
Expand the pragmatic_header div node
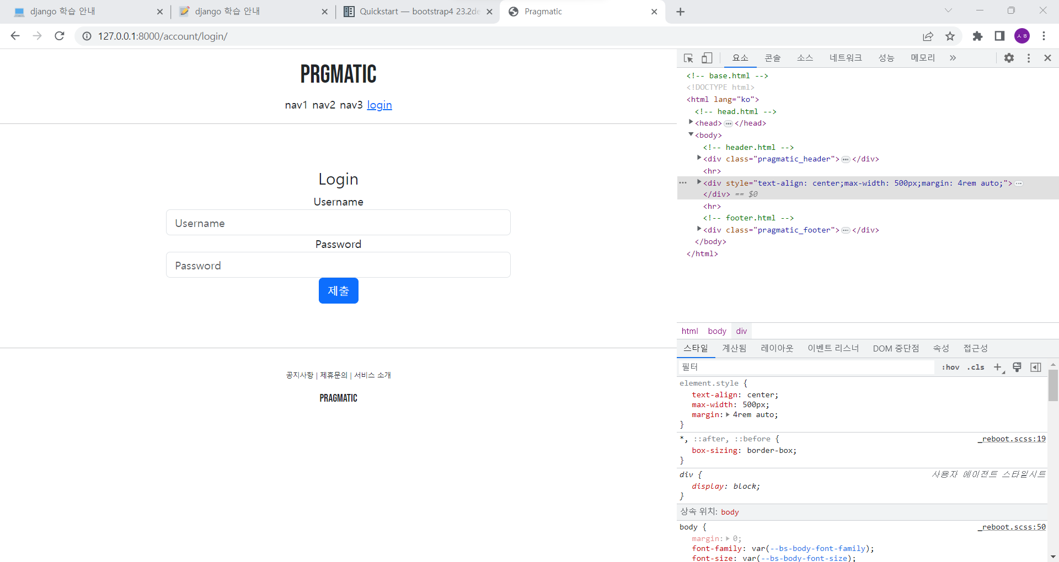(699, 158)
